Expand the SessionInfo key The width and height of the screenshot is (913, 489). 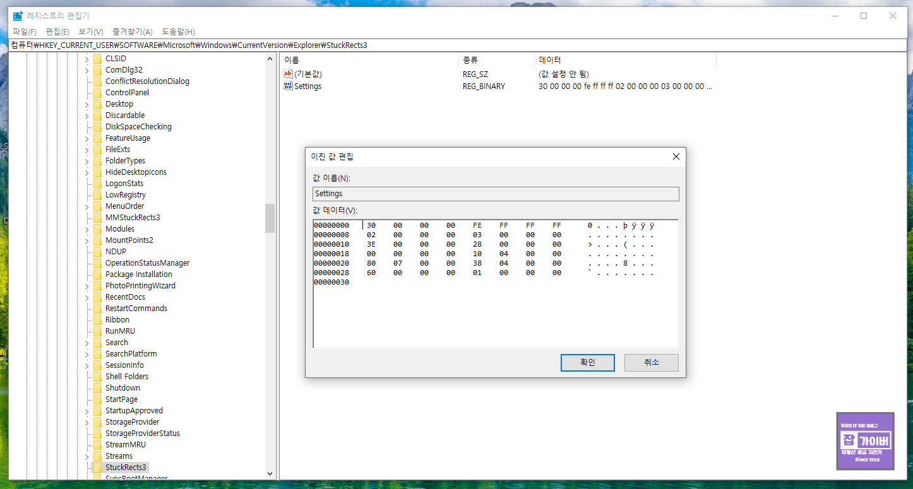click(87, 365)
